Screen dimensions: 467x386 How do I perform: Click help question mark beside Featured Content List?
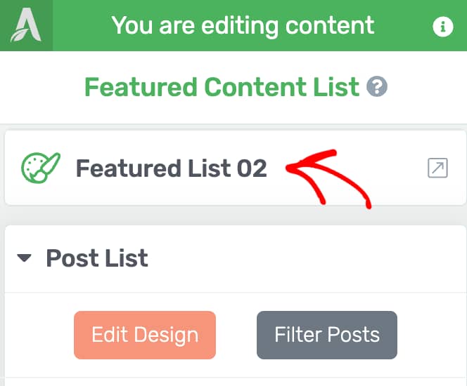[377, 86]
